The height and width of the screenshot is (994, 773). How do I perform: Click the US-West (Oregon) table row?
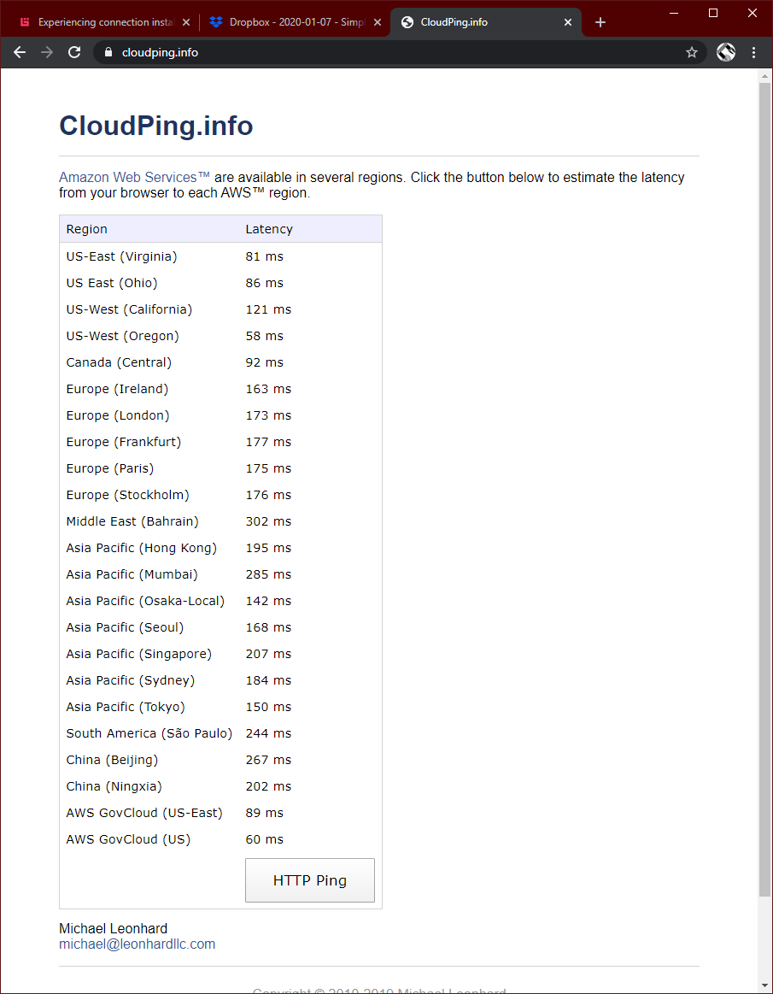220,336
